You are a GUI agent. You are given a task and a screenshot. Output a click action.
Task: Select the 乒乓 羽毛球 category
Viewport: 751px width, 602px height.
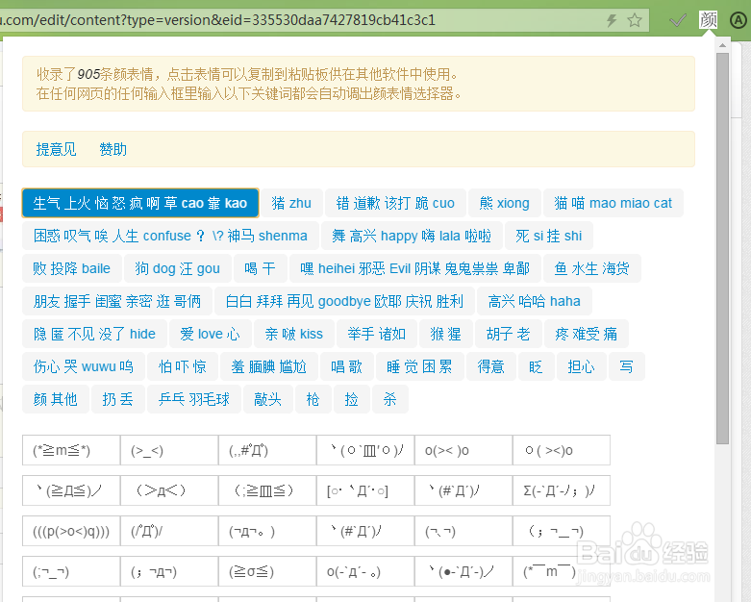(194, 399)
